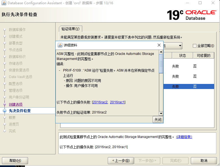The image size is (220, 167).
Task: Click the 关闭 button in details popup
Action: [158, 119]
